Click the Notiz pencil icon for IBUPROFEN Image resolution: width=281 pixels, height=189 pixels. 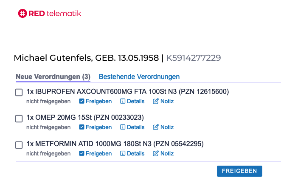tap(155, 101)
